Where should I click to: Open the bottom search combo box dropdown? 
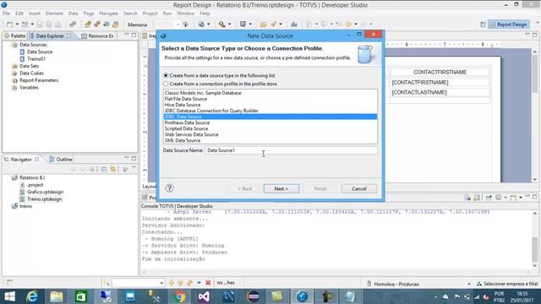[x=161, y=283]
